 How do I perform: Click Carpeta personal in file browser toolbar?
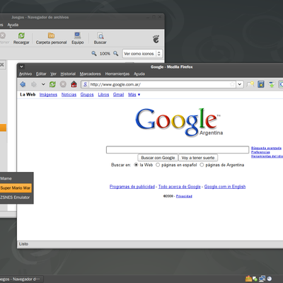pos(51,38)
